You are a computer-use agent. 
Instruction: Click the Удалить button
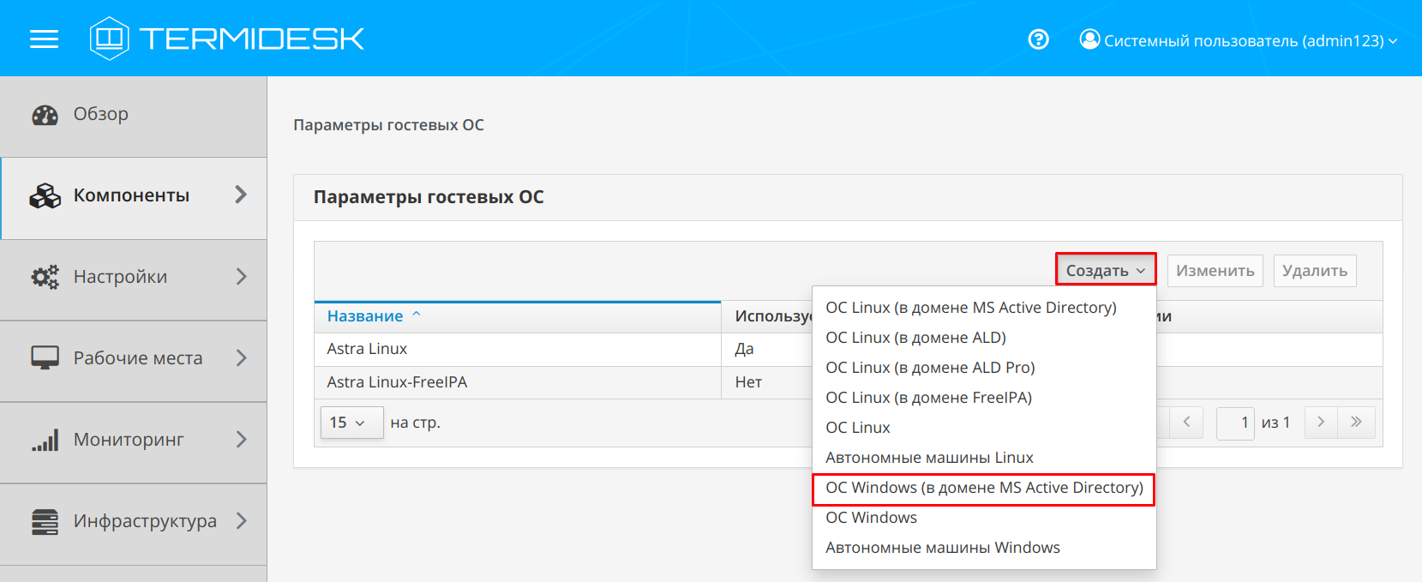pos(1315,270)
